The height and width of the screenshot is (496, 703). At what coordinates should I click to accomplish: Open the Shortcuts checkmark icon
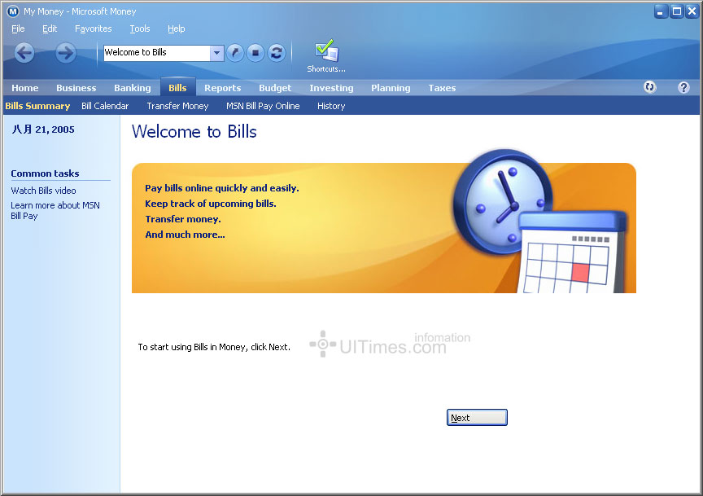326,55
